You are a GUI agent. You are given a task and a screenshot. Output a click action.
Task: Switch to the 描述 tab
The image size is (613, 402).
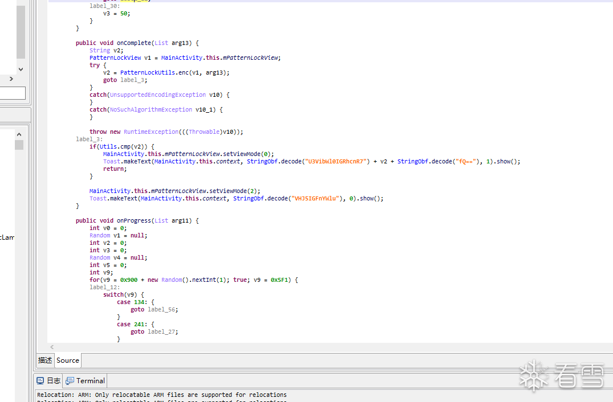(45, 360)
